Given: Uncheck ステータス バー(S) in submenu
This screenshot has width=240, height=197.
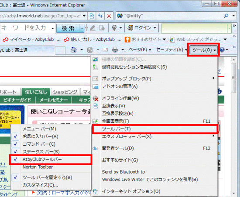Looking at the screenshot, I should [51, 151].
